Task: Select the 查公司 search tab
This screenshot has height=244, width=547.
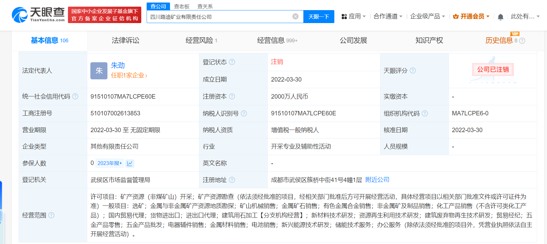Action: [158, 6]
